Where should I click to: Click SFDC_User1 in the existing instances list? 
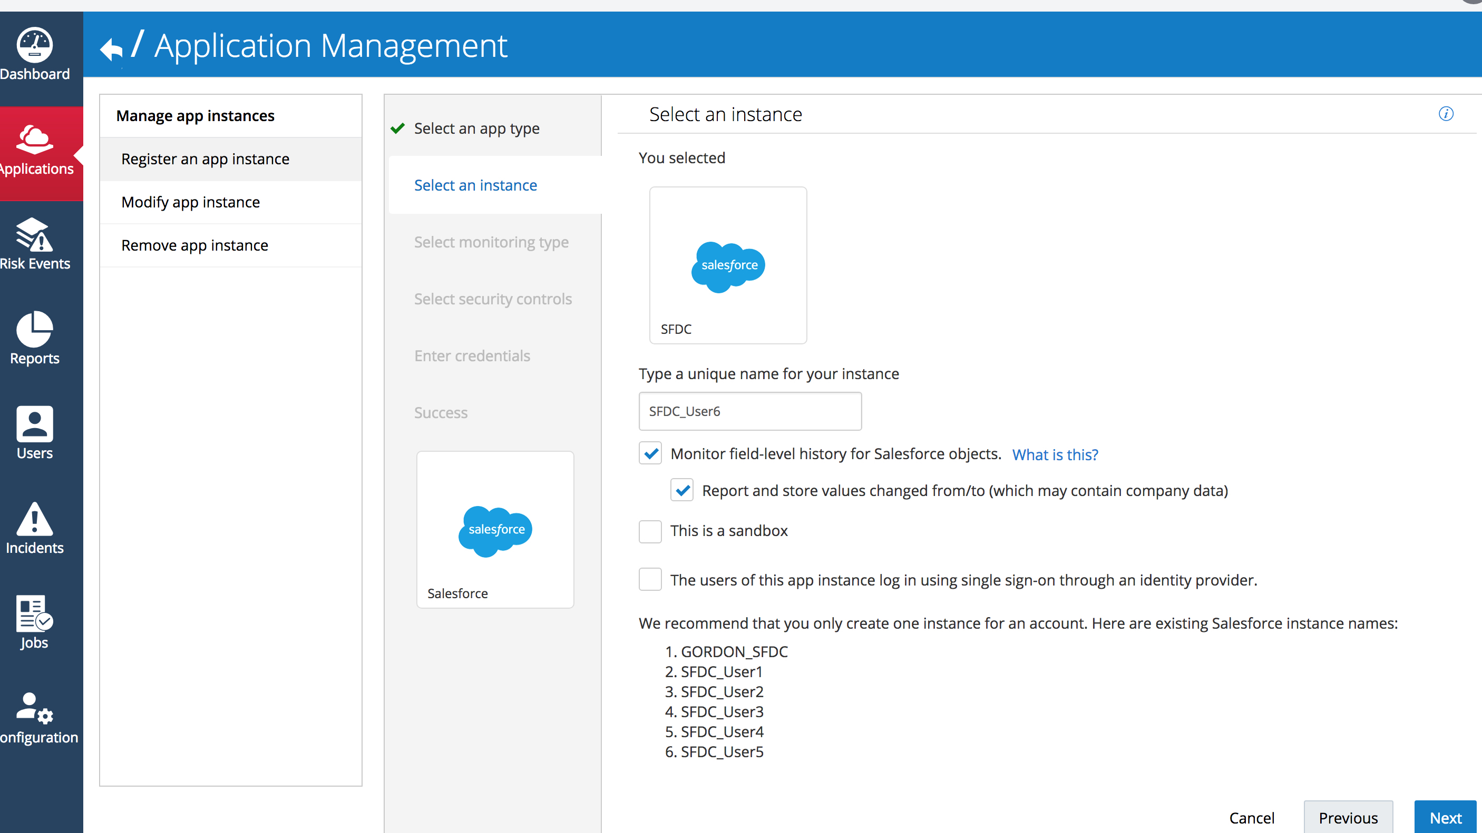tap(721, 672)
